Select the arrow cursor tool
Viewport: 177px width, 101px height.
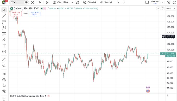tap(4, 10)
